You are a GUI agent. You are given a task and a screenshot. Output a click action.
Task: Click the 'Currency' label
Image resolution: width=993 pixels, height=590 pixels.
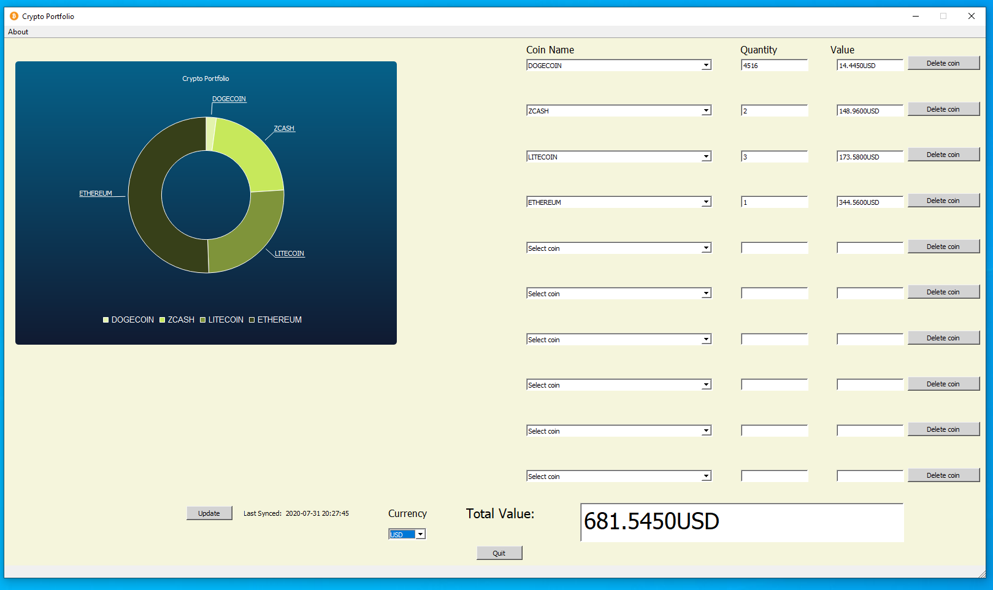click(x=407, y=513)
